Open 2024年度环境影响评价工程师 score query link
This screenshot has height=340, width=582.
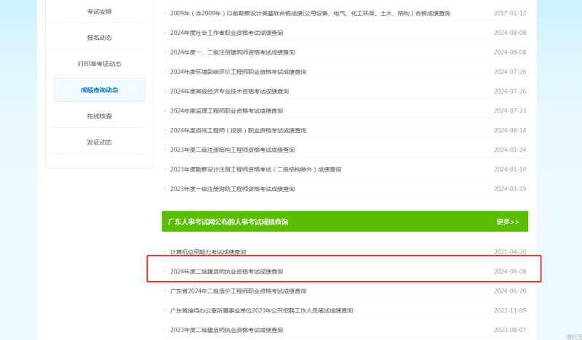pos(238,72)
